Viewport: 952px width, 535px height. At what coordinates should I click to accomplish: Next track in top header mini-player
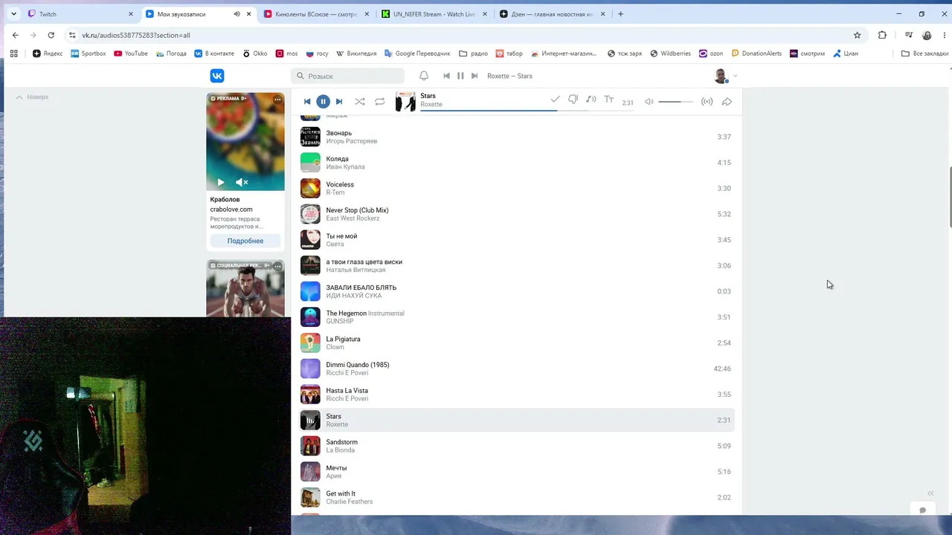(475, 76)
